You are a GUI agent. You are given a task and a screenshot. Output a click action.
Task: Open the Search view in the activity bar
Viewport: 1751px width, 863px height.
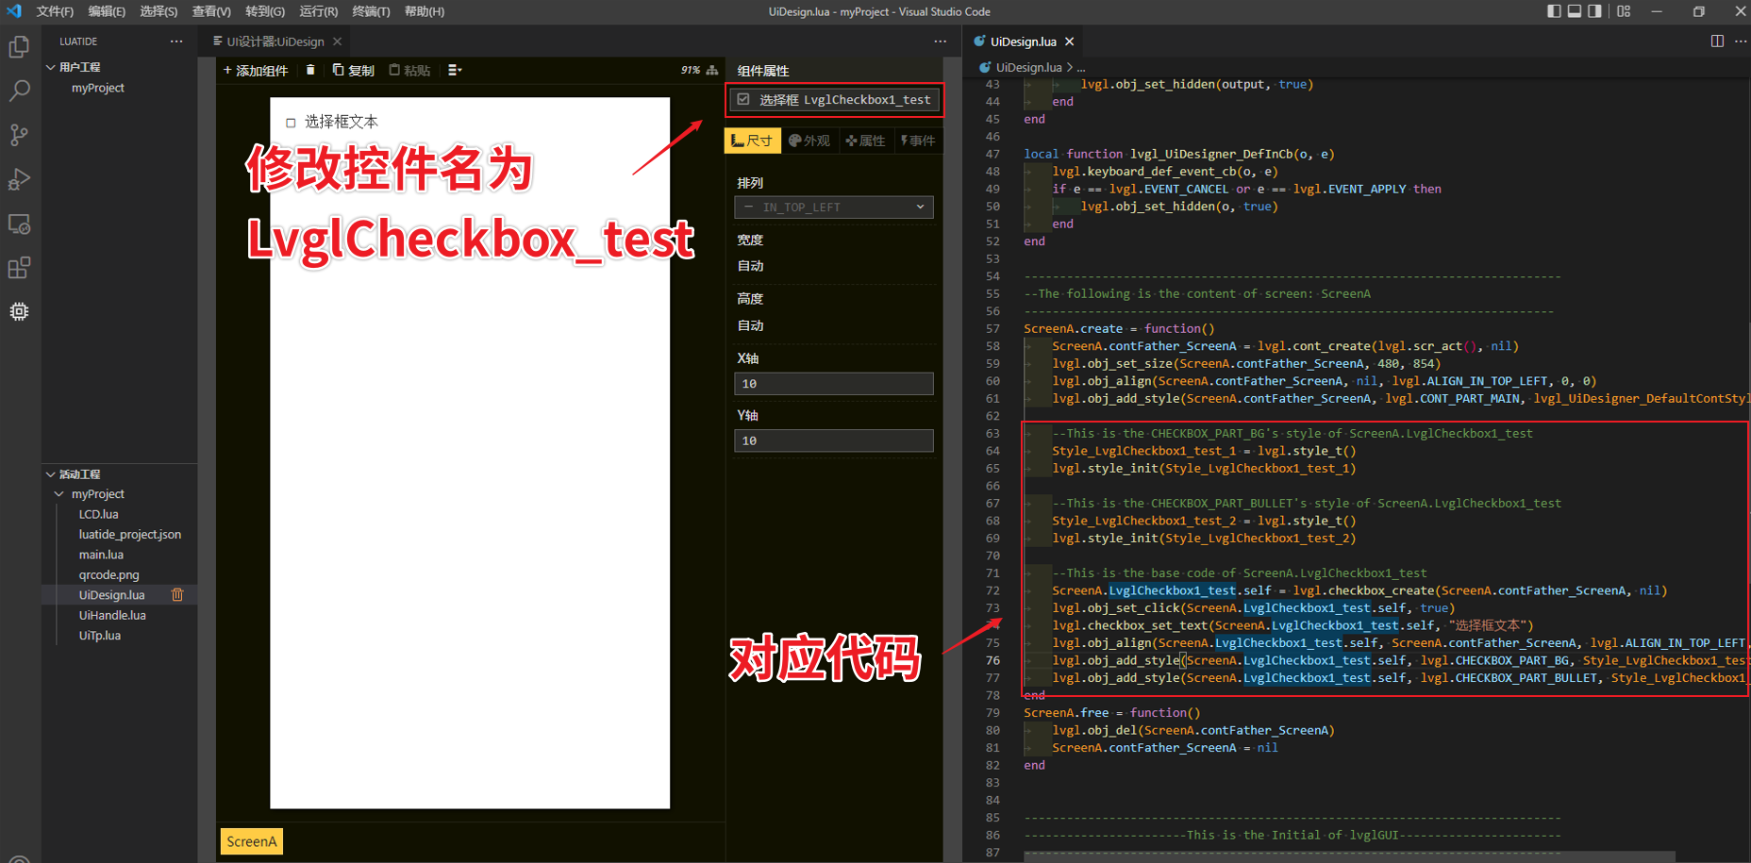19,91
